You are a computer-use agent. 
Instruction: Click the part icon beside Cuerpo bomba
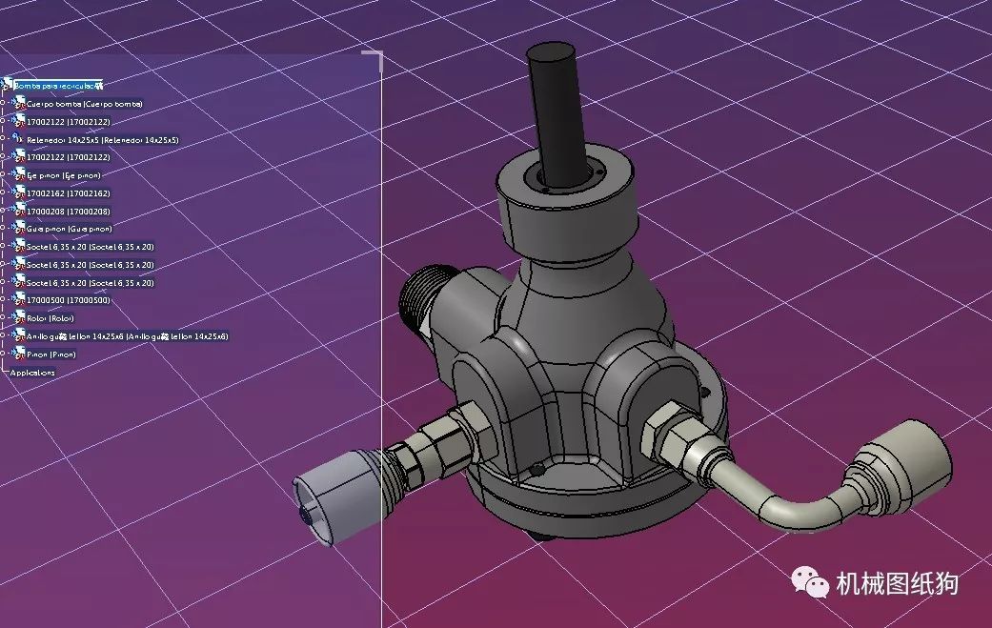coord(19,103)
